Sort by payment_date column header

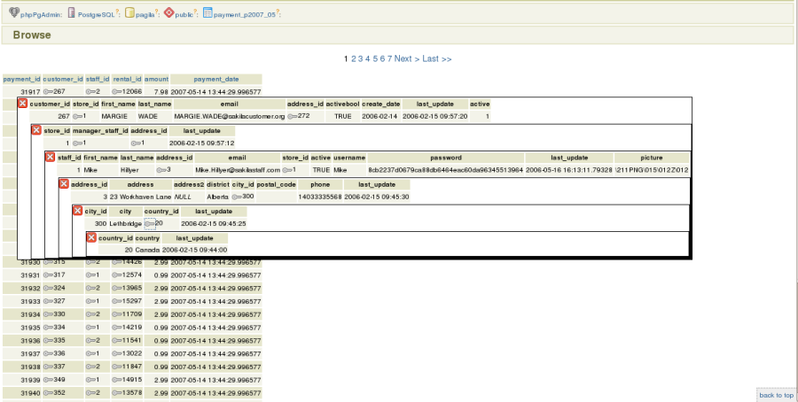coord(216,79)
